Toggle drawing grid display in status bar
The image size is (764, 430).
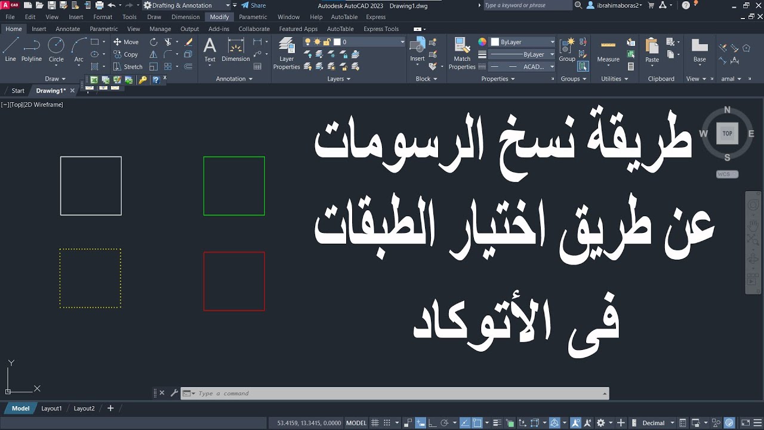[x=376, y=423]
